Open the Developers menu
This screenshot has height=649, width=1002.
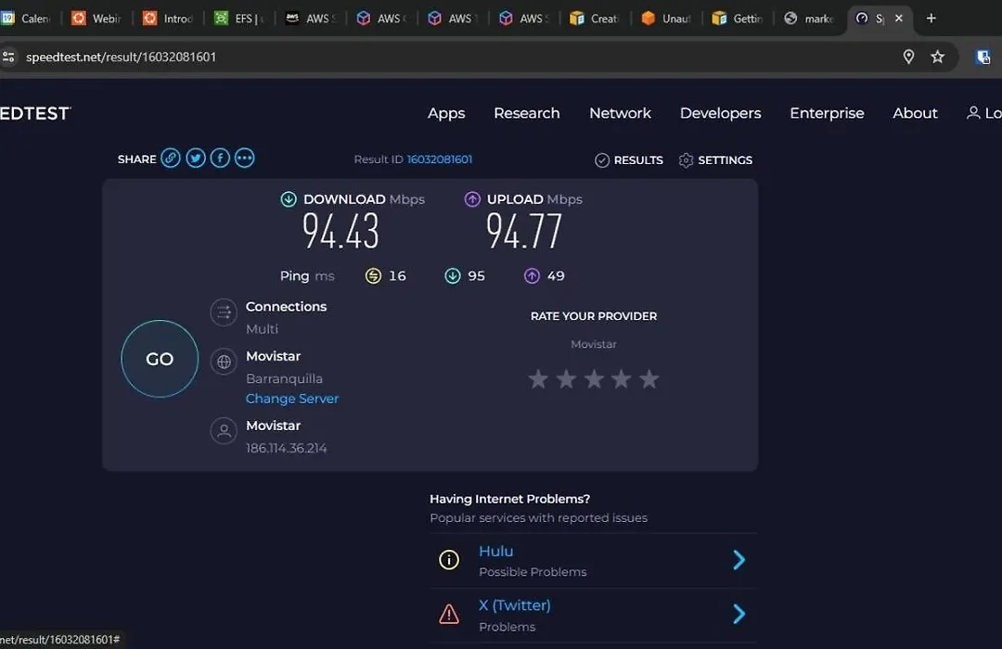720,113
